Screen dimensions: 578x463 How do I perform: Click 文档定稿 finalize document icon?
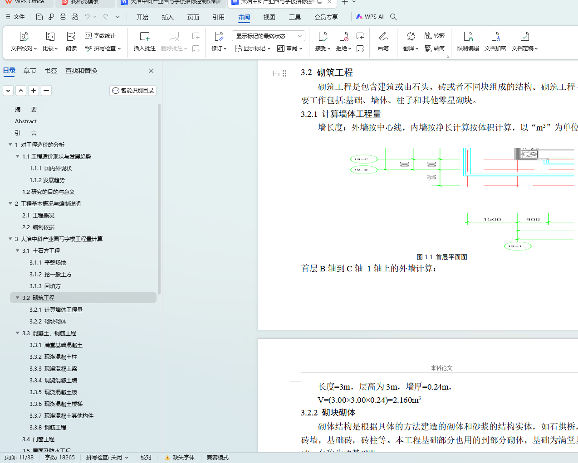(x=524, y=41)
